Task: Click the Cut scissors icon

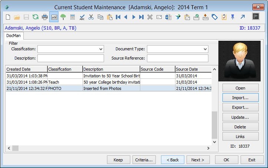Action: pos(91,17)
